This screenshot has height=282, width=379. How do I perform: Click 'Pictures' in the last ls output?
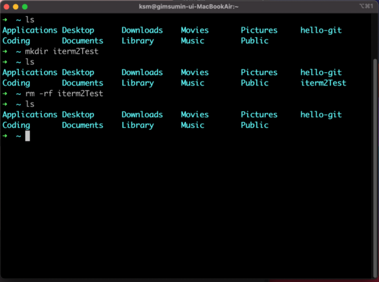(259, 115)
